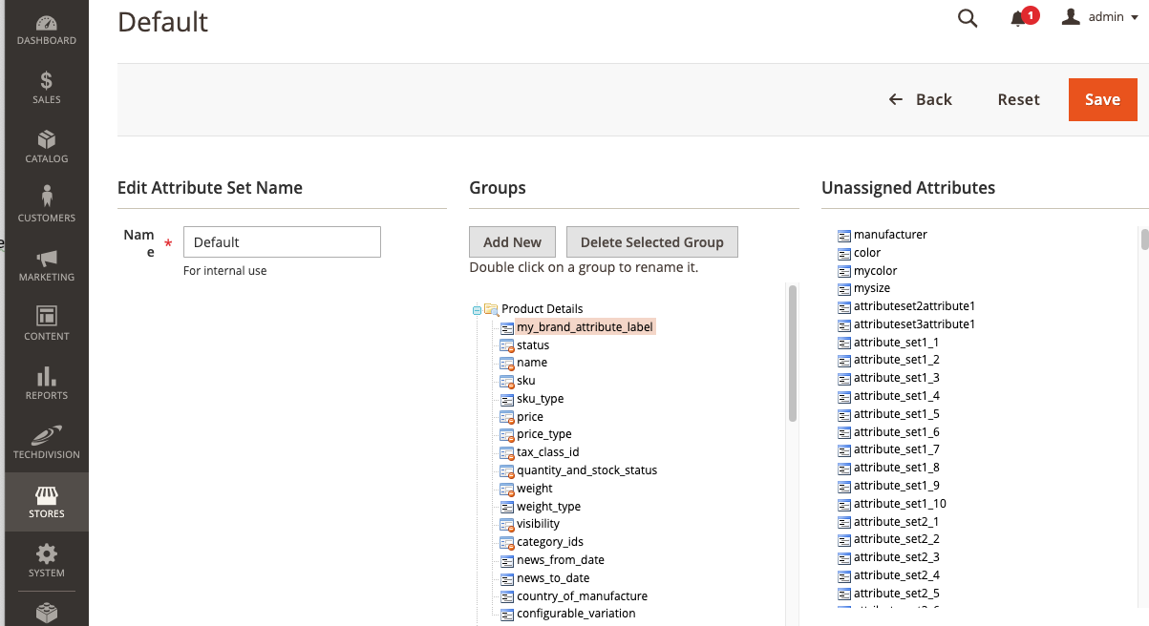Select attribute_set1_10 in unassigned list
This screenshot has height=626, width=1149.
click(x=900, y=504)
